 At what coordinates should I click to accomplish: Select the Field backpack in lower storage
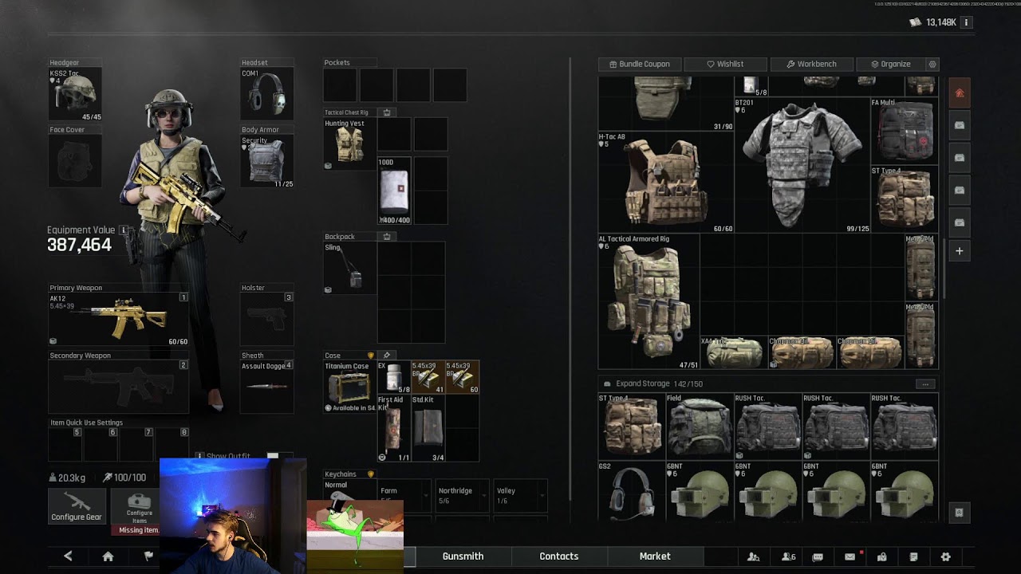pyautogui.click(x=700, y=427)
